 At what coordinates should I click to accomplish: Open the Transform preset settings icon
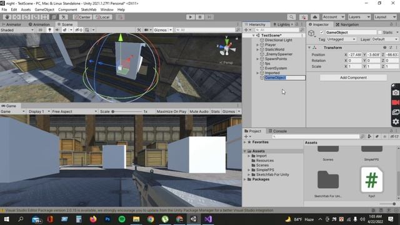pos(391,47)
